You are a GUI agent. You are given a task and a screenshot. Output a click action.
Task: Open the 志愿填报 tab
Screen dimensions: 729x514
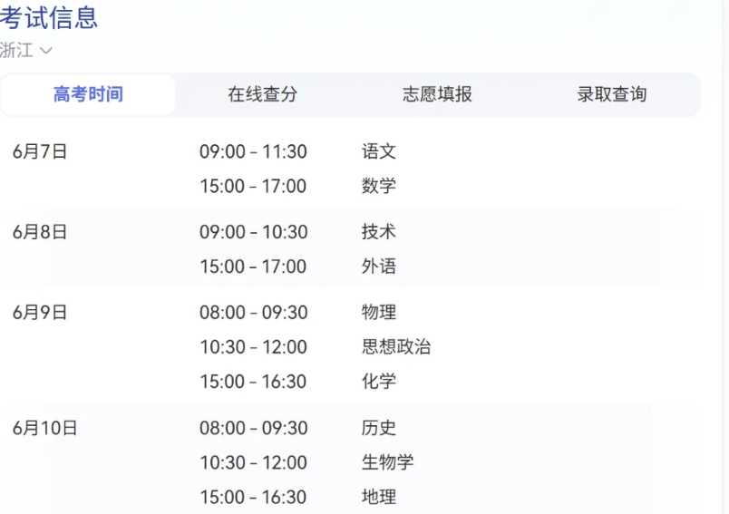point(437,94)
